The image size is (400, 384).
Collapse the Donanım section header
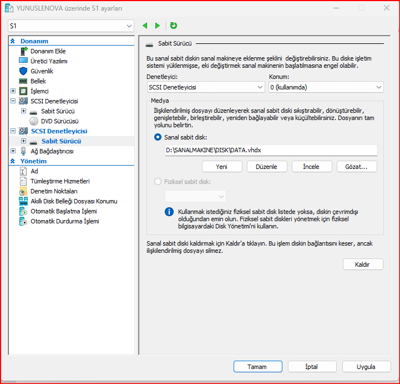(x=13, y=41)
